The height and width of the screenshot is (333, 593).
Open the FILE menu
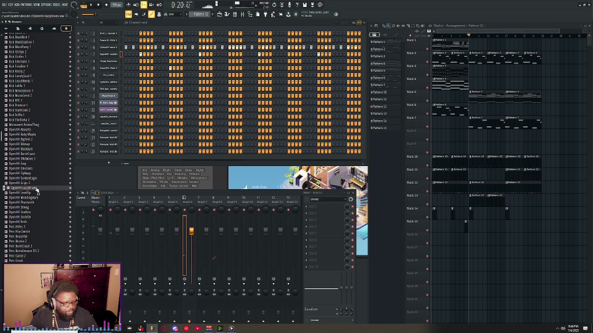click(x=5, y=5)
